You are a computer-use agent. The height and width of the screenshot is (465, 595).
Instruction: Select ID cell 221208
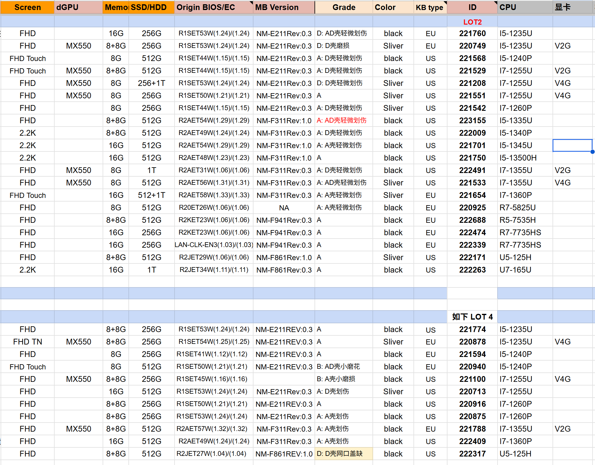click(472, 83)
